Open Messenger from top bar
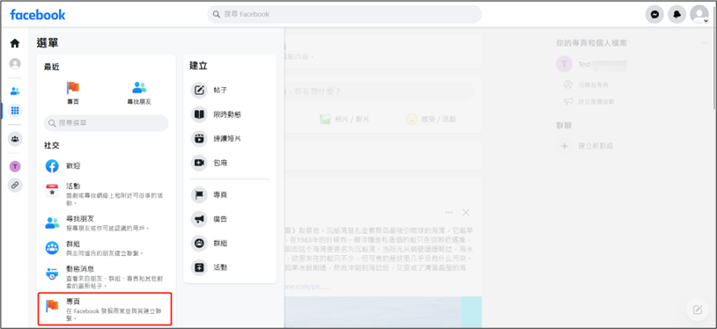The width and height of the screenshot is (717, 329). [x=654, y=15]
